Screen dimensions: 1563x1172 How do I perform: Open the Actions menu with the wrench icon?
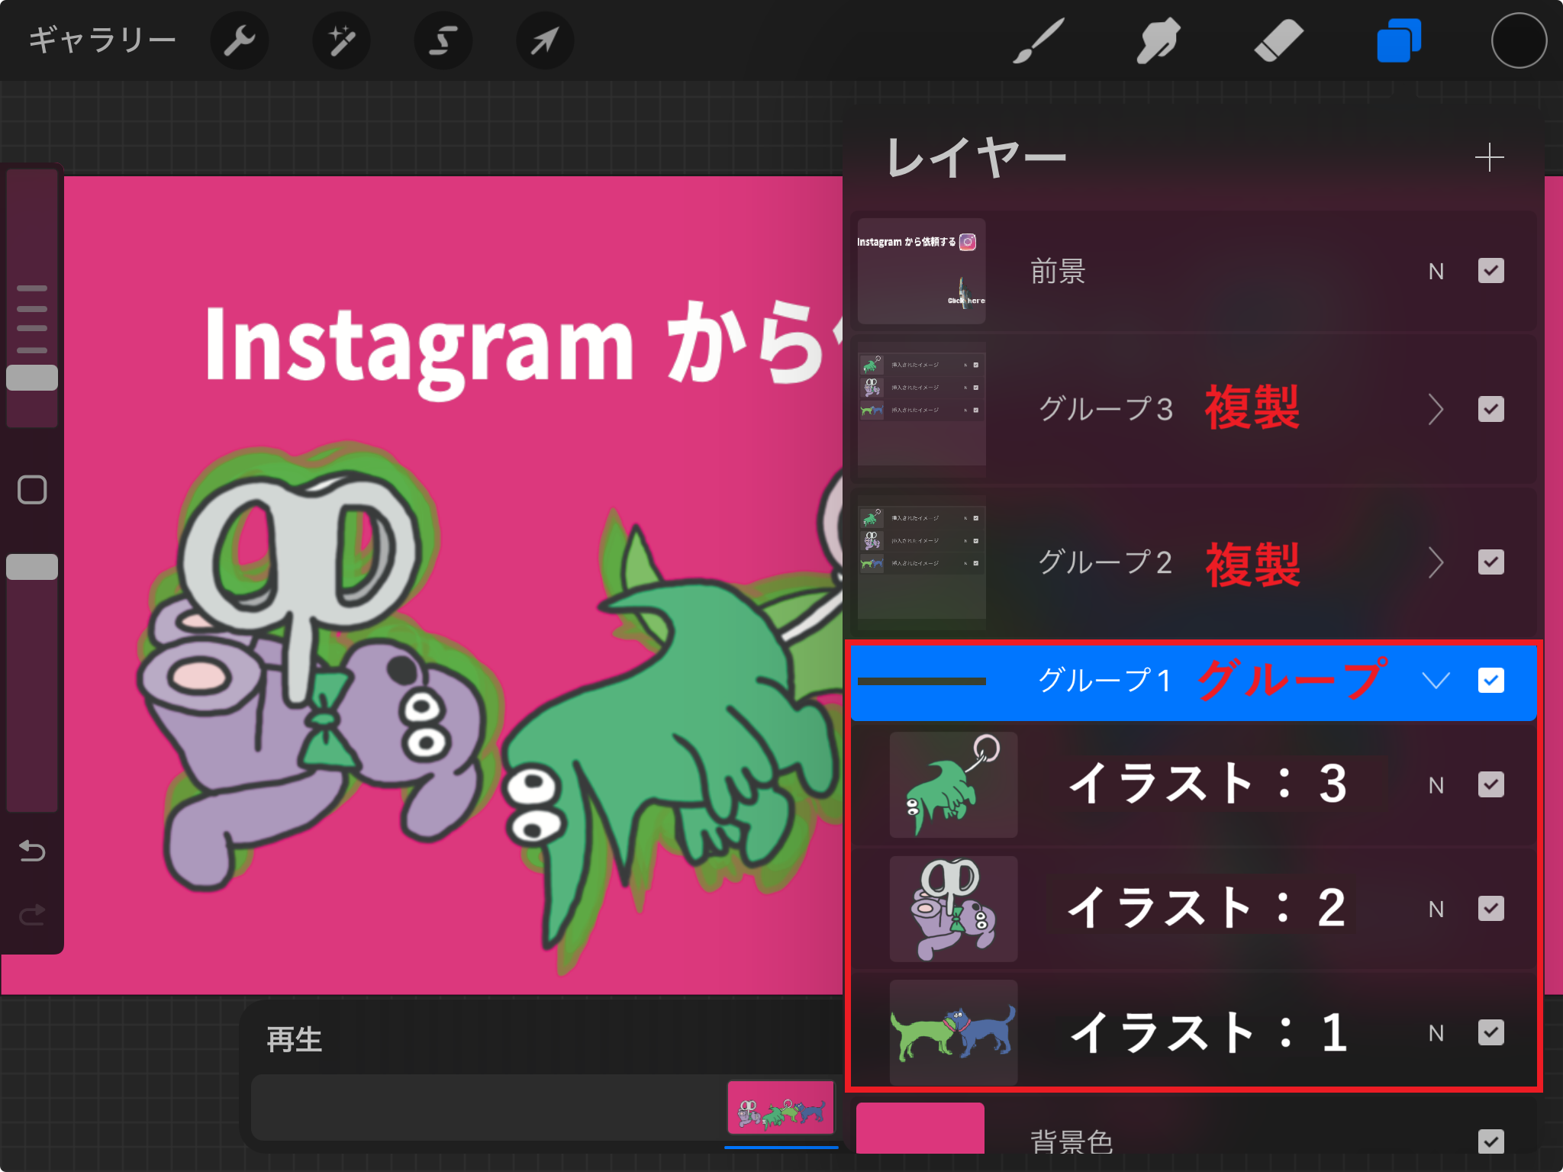239,40
